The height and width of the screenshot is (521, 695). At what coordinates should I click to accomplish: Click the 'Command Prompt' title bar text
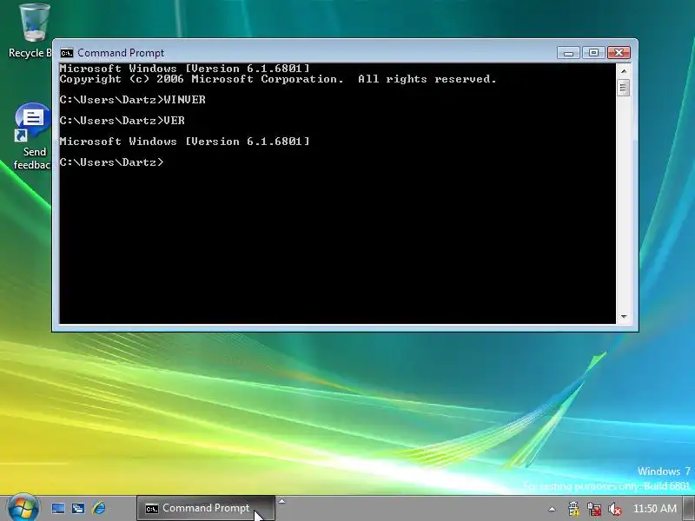(121, 53)
